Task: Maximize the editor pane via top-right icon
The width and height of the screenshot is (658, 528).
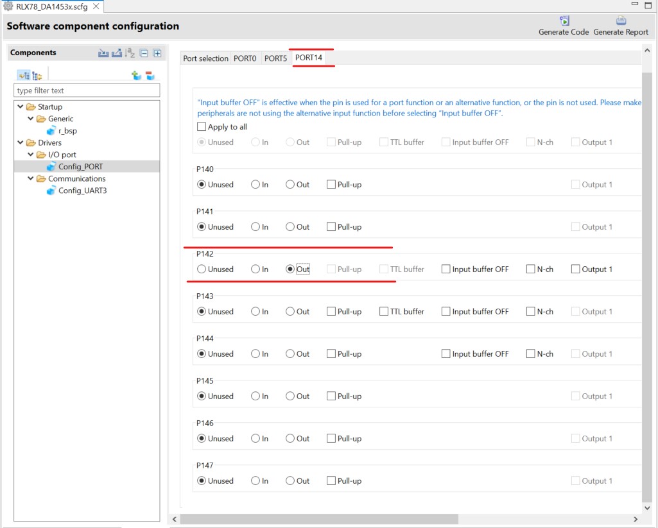Action: coord(648,5)
